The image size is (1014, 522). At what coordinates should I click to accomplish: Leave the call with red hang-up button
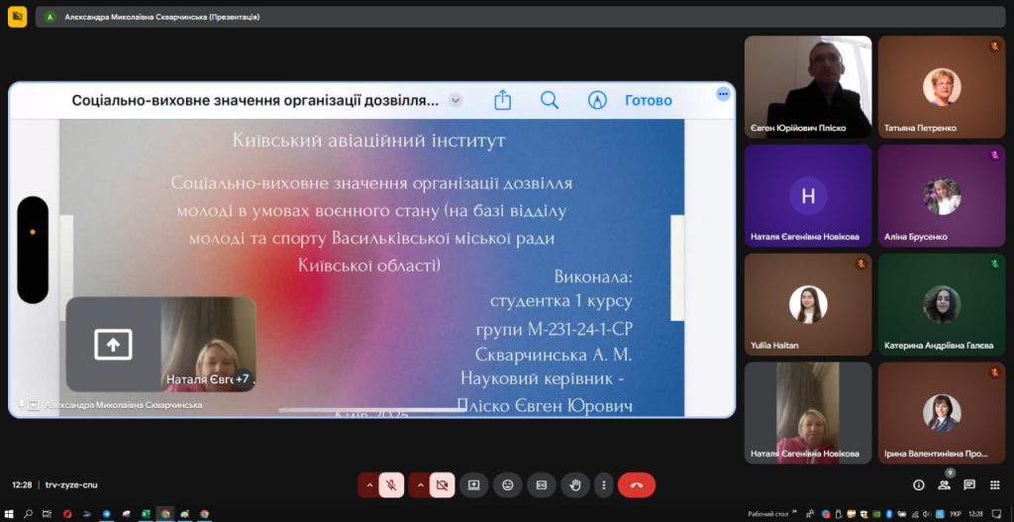pyautogui.click(x=637, y=485)
